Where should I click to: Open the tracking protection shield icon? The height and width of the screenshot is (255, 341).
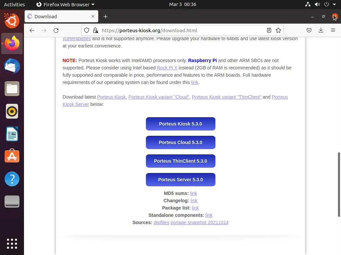pos(87,30)
